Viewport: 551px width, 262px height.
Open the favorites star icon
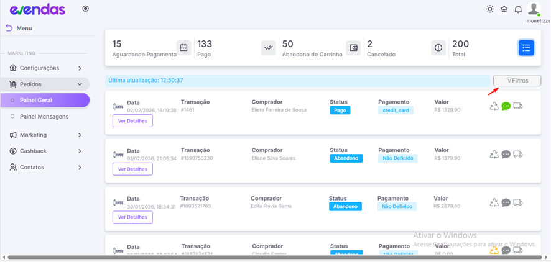(x=504, y=9)
